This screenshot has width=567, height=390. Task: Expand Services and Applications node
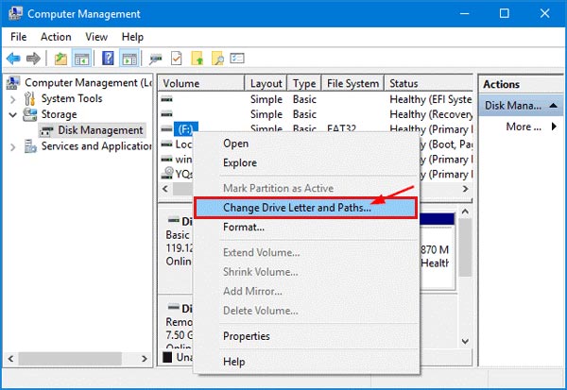pos(12,146)
